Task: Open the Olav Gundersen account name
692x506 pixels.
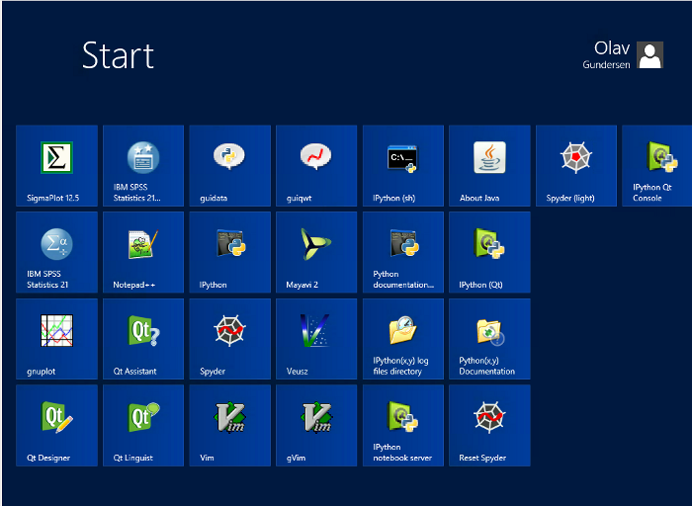Action: tap(606, 55)
